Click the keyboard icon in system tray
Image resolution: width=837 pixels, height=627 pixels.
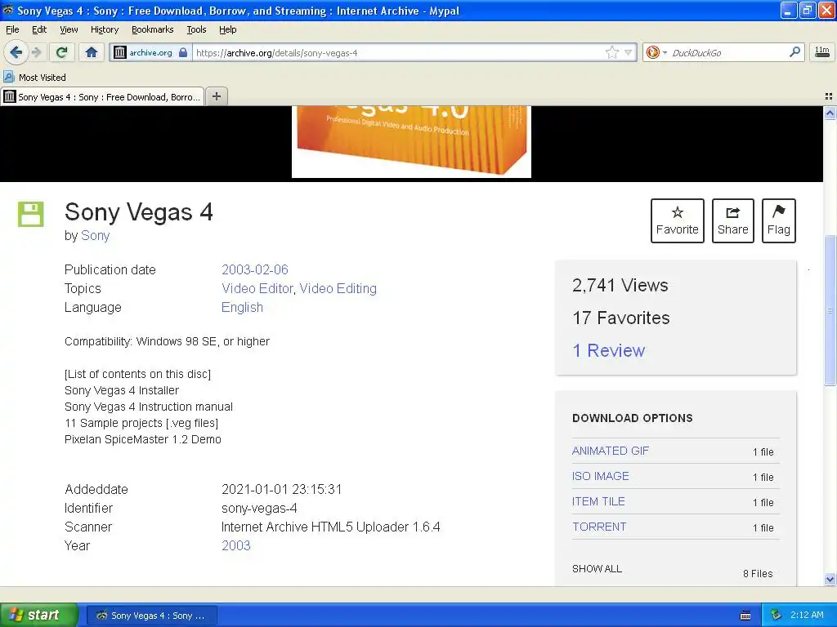point(745,616)
